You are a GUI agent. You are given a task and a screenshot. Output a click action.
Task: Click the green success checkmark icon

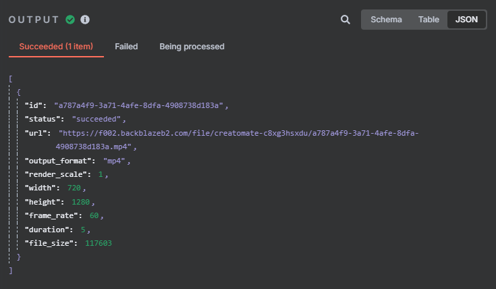coord(70,20)
